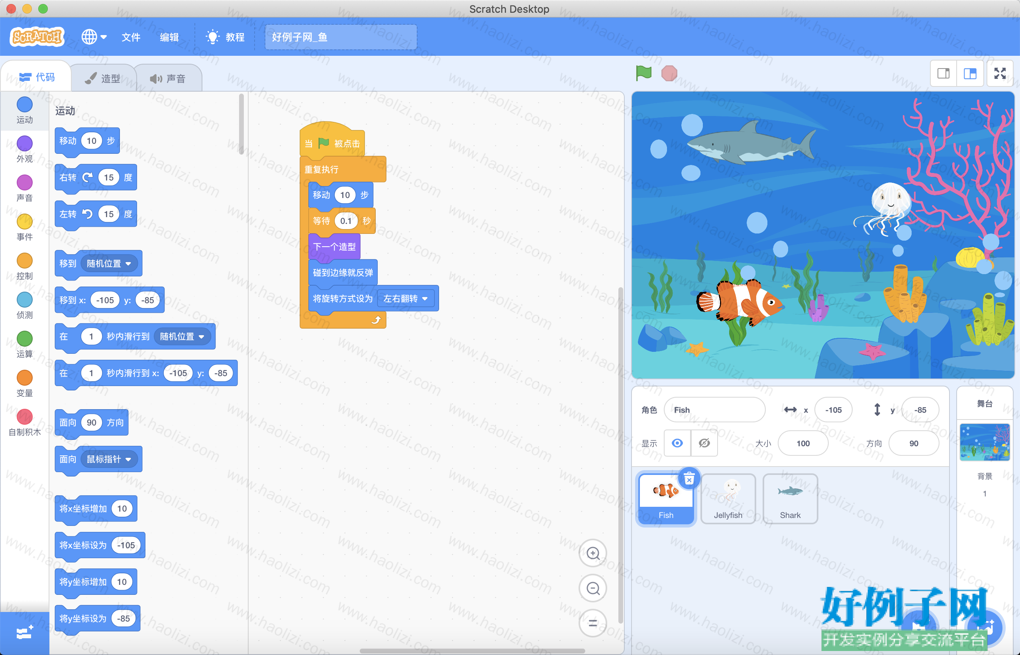Switch to the 声音 sounds tab
The height and width of the screenshot is (655, 1020).
[x=168, y=78]
